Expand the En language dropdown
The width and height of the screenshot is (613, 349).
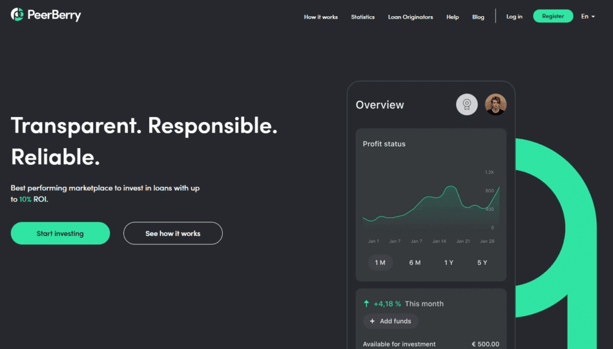[588, 17]
